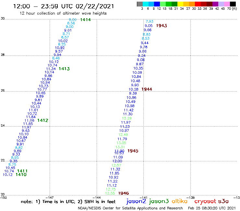Click the wave height value 11.84
240x211 pixels.
(x=31, y=117)
